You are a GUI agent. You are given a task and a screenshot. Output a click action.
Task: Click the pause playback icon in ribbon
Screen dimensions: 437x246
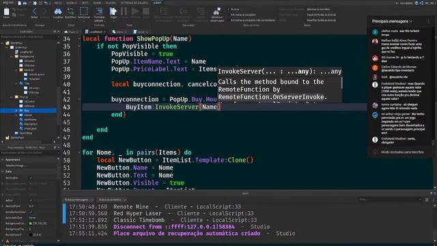coord(124,12)
